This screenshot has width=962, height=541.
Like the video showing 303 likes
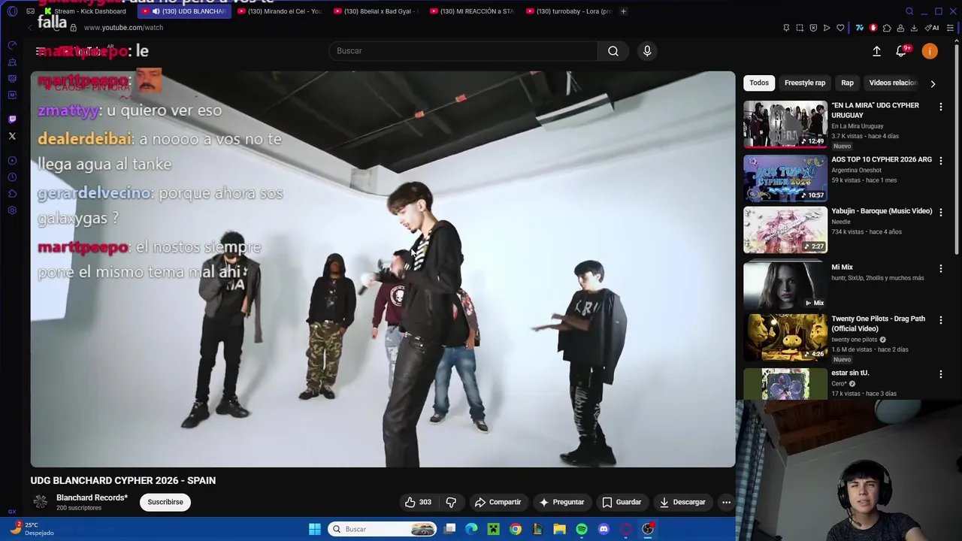(x=418, y=502)
